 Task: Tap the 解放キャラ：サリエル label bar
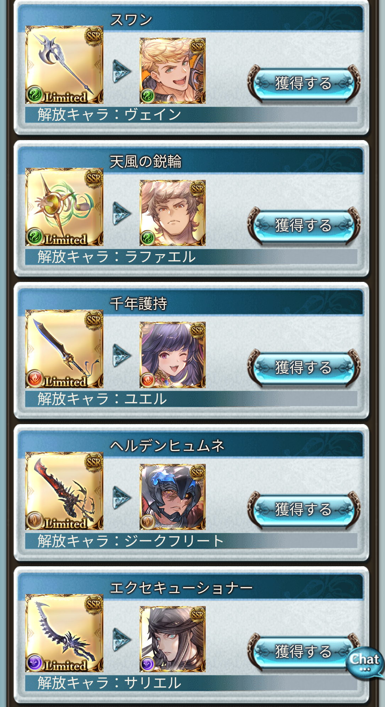(x=191, y=683)
